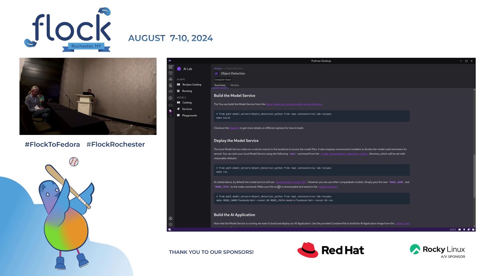Open the Images view icon
Screen dimensions: 491x276
pyautogui.click(x=171, y=85)
